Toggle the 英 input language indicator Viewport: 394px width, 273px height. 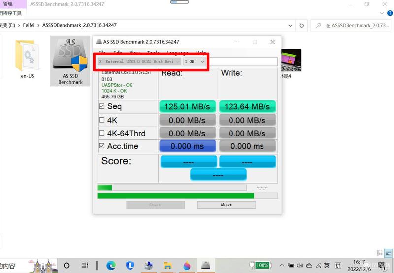tap(327, 265)
